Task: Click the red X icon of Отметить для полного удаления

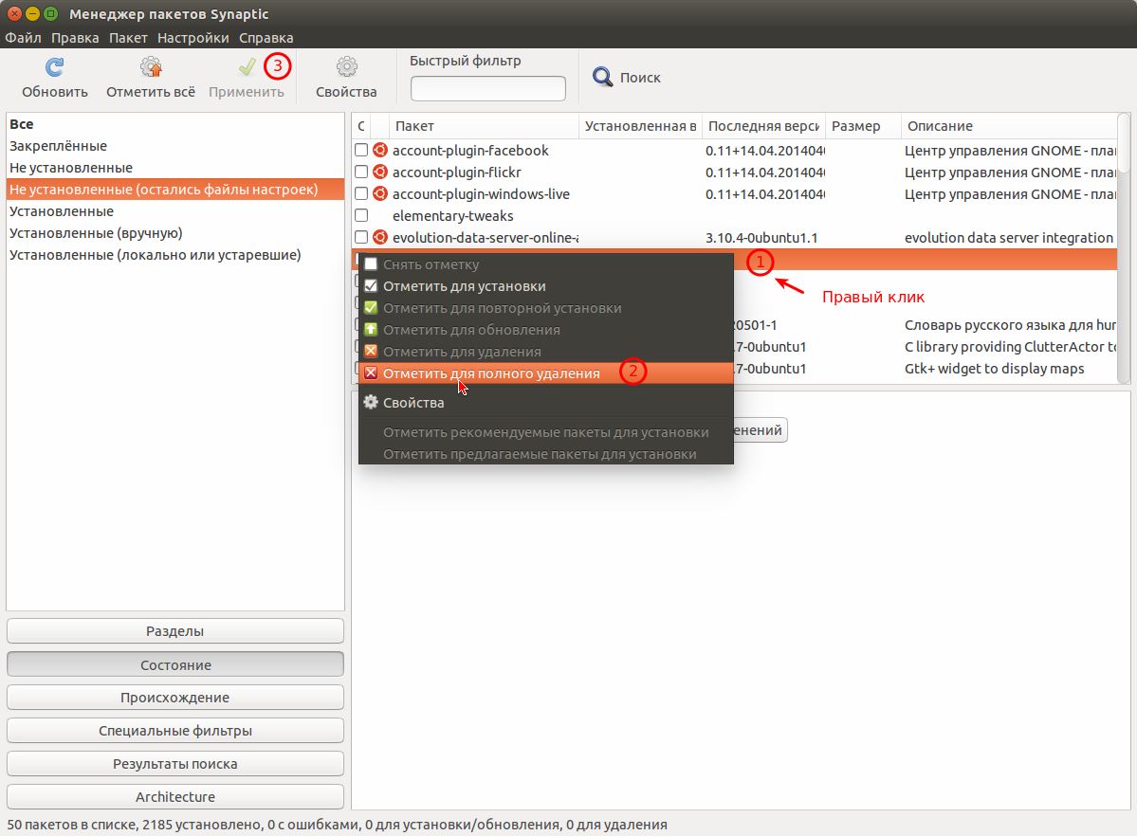Action: pos(371,373)
